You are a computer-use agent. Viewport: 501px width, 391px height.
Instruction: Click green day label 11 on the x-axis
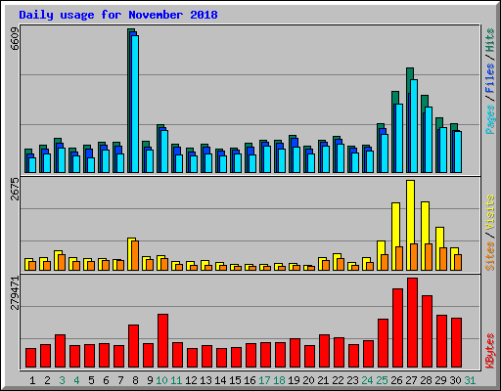[176, 380]
